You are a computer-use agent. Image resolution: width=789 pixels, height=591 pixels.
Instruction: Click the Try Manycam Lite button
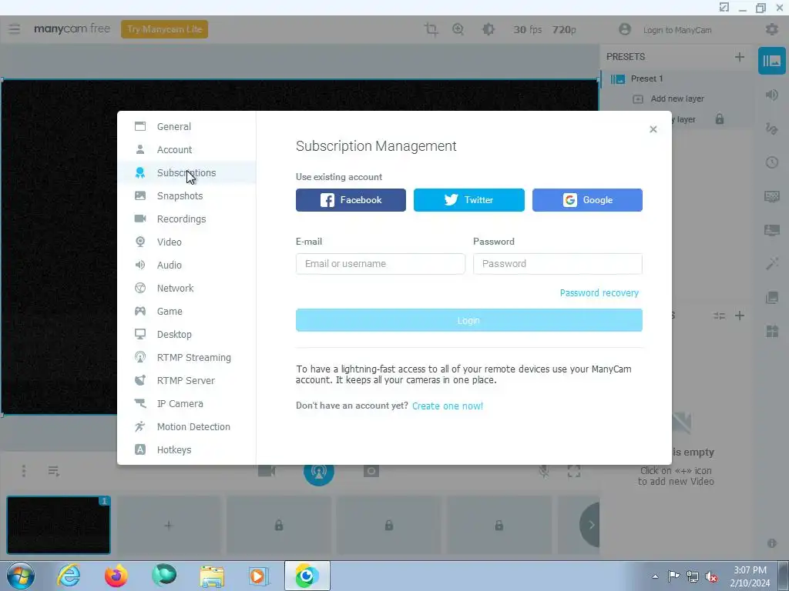[x=165, y=29]
